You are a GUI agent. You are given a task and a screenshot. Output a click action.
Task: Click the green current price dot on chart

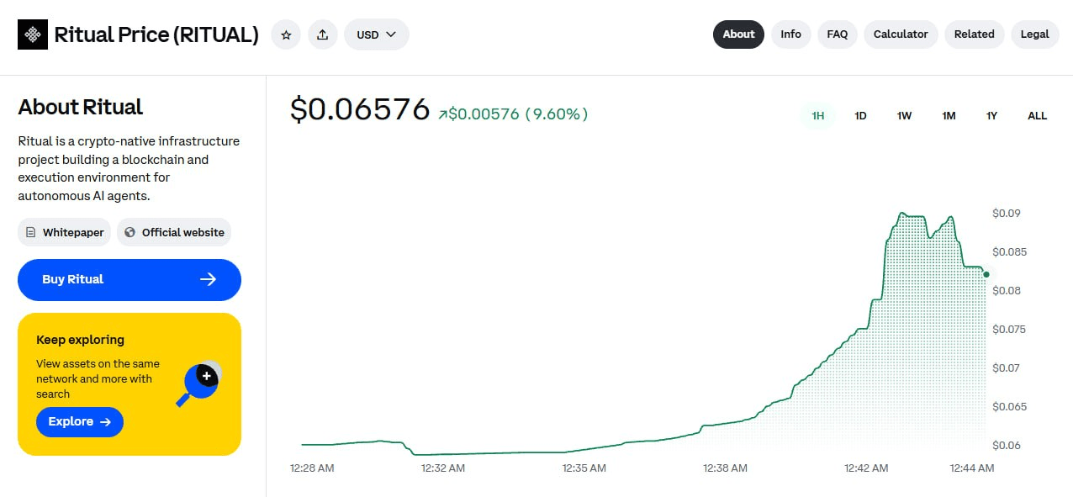click(986, 274)
